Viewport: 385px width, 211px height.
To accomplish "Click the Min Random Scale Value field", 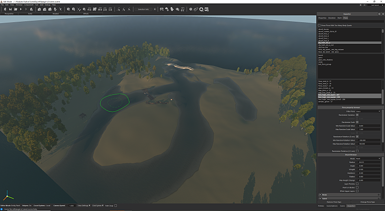I will (369, 126).
